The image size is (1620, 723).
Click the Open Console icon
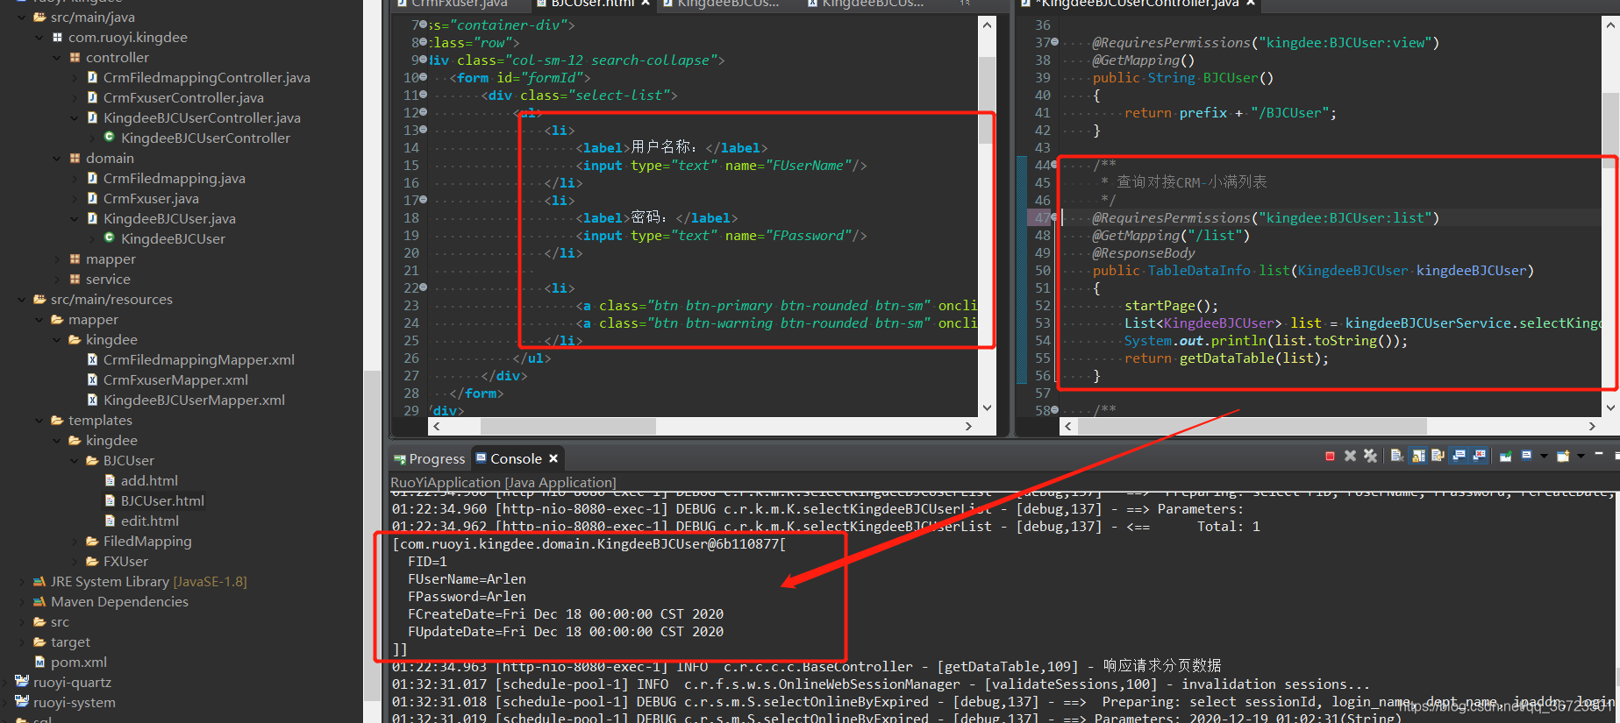point(1564,456)
